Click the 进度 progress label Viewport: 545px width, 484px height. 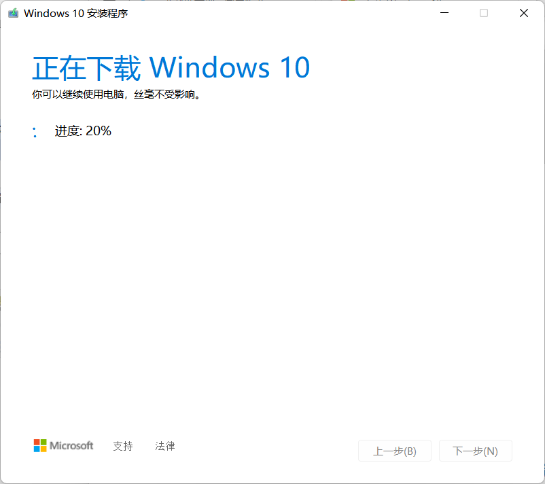tap(68, 131)
